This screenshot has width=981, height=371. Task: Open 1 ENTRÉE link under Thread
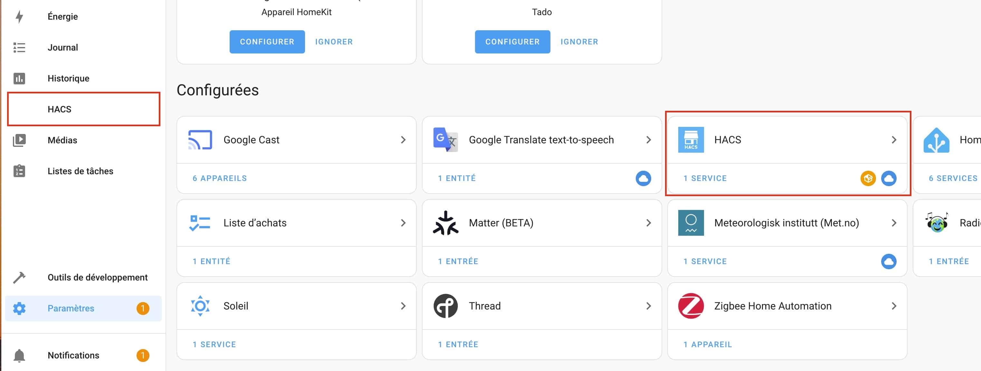(x=458, y=344)
